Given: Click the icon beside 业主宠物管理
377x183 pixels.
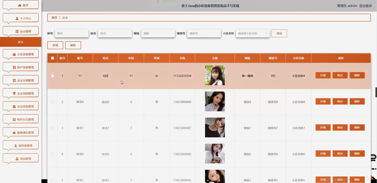Looking at the screenshot, I should click(x=14, y=94).
